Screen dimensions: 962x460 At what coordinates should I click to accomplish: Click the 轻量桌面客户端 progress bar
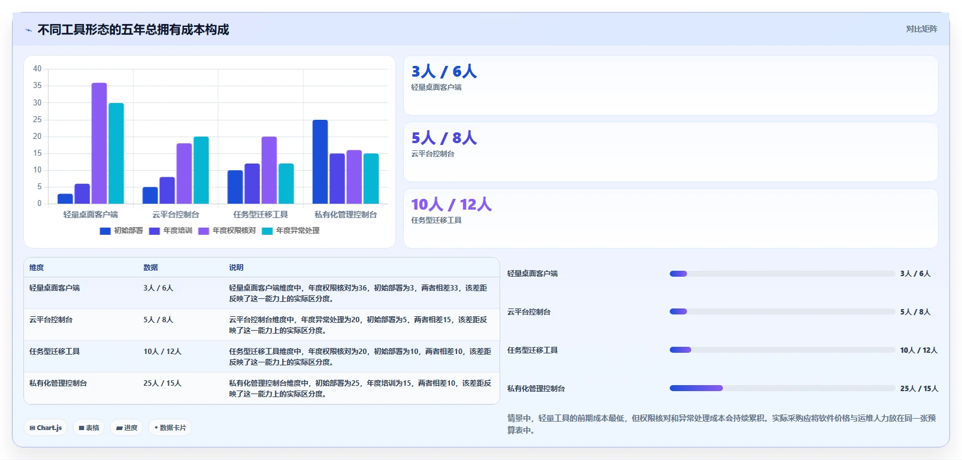782,274
